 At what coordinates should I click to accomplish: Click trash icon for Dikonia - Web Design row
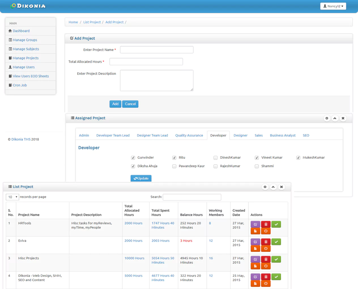click(x=266, y=277)
